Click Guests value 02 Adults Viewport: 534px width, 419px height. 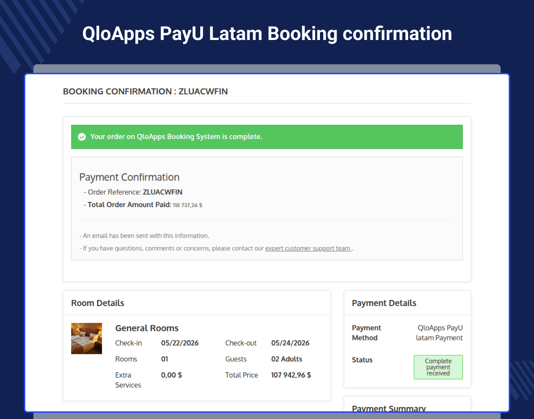click(x=287, y=359)
